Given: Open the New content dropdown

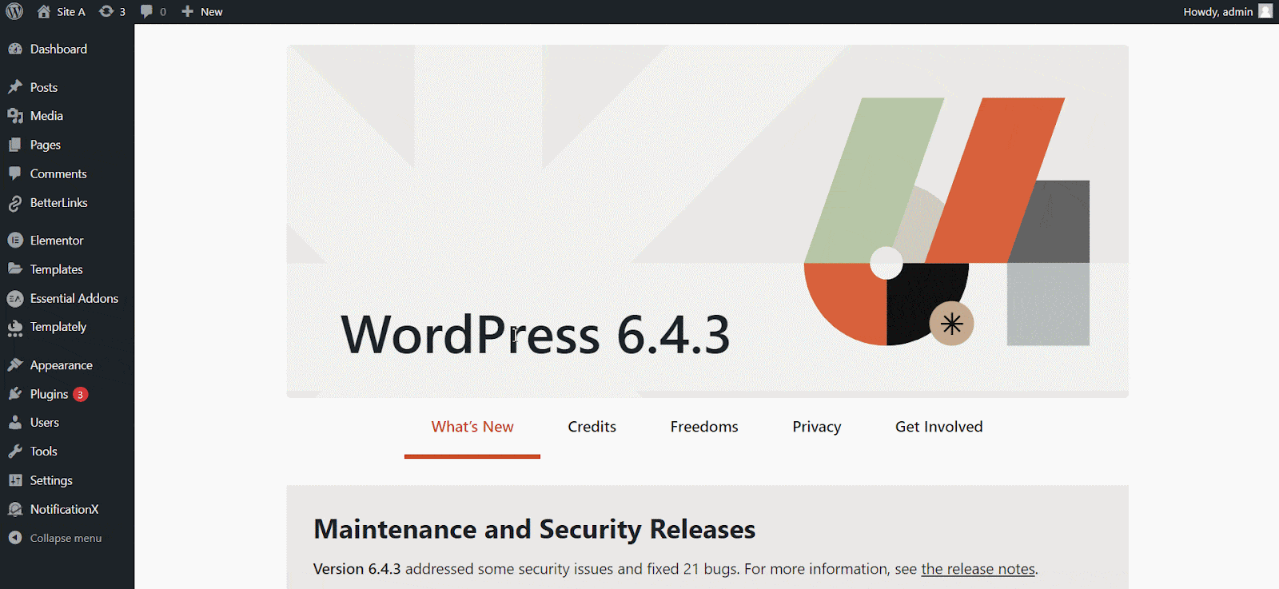Looking at the screenshot, I should [x=202, y=11].
